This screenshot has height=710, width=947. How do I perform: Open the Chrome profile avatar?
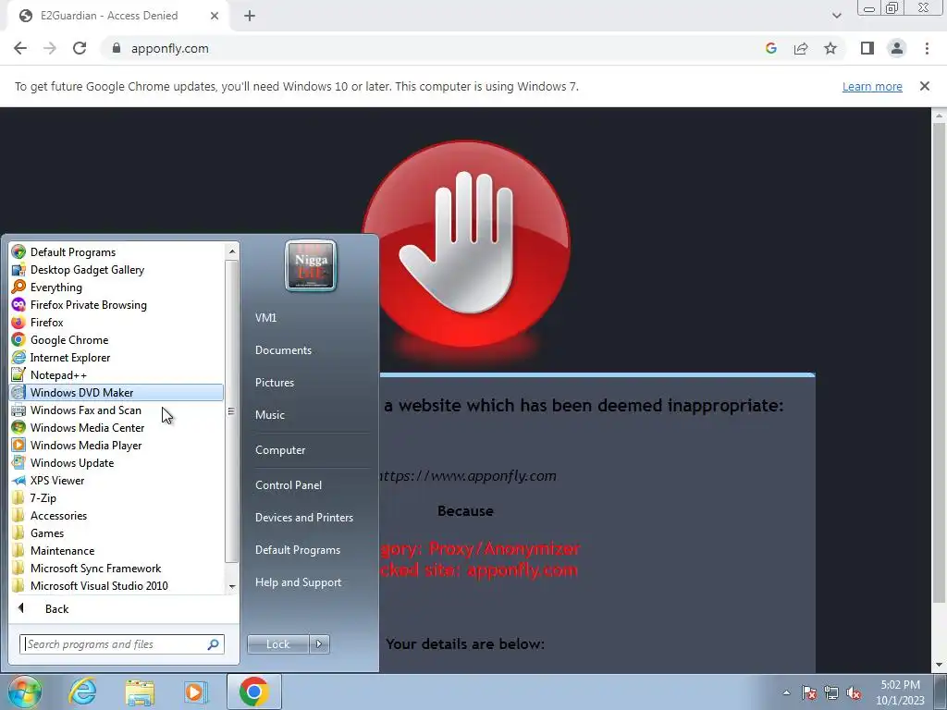[897, 48]
